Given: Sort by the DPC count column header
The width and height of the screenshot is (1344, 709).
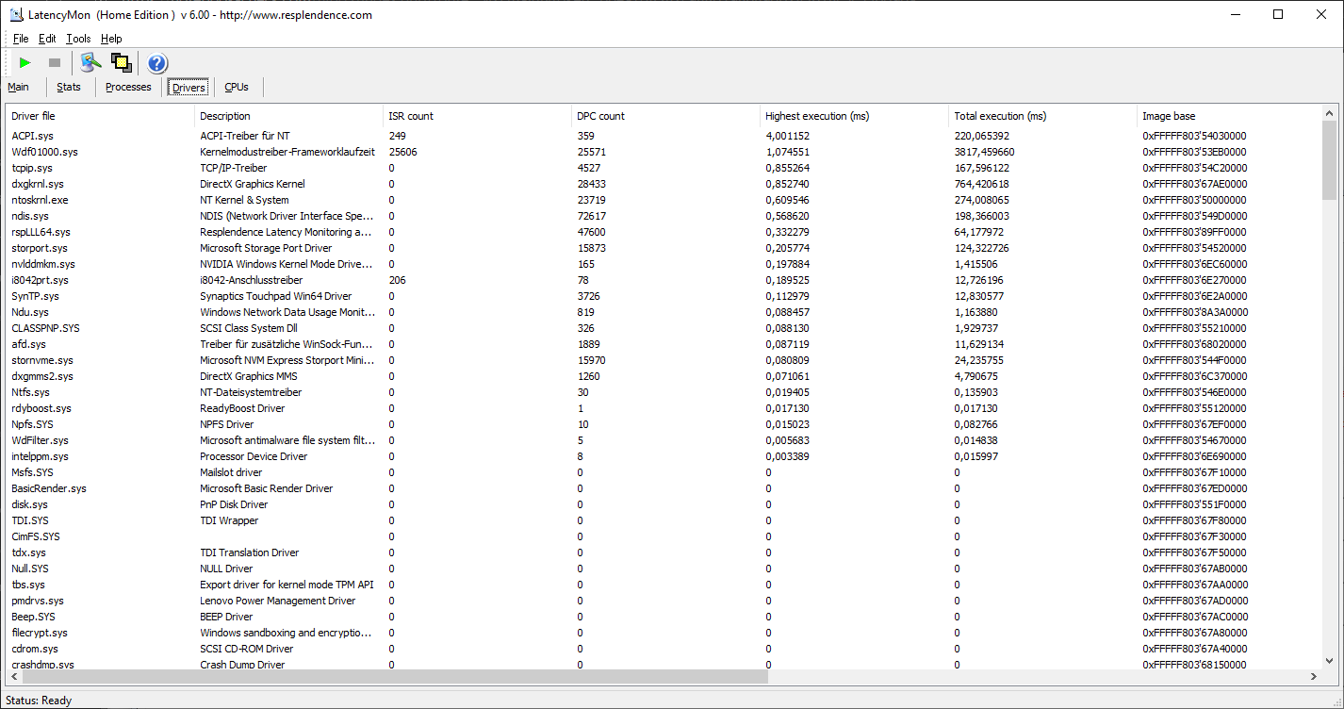Looking at the screenshot, I should point(666,116).
